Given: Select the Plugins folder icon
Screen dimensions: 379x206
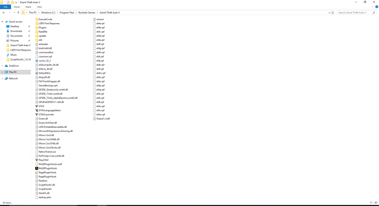Looking at the screenshot, I should pos(37,28).
